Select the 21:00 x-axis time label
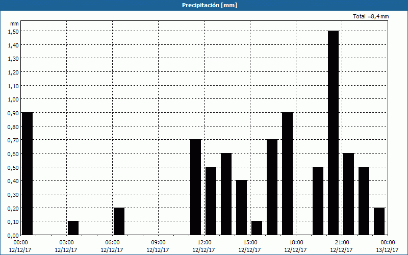The image size is (408, 255). tap(342, 243)
